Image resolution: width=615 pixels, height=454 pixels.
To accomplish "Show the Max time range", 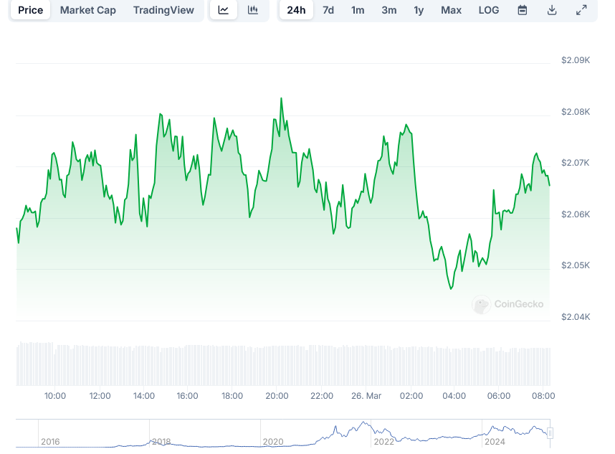I will 451,10.
